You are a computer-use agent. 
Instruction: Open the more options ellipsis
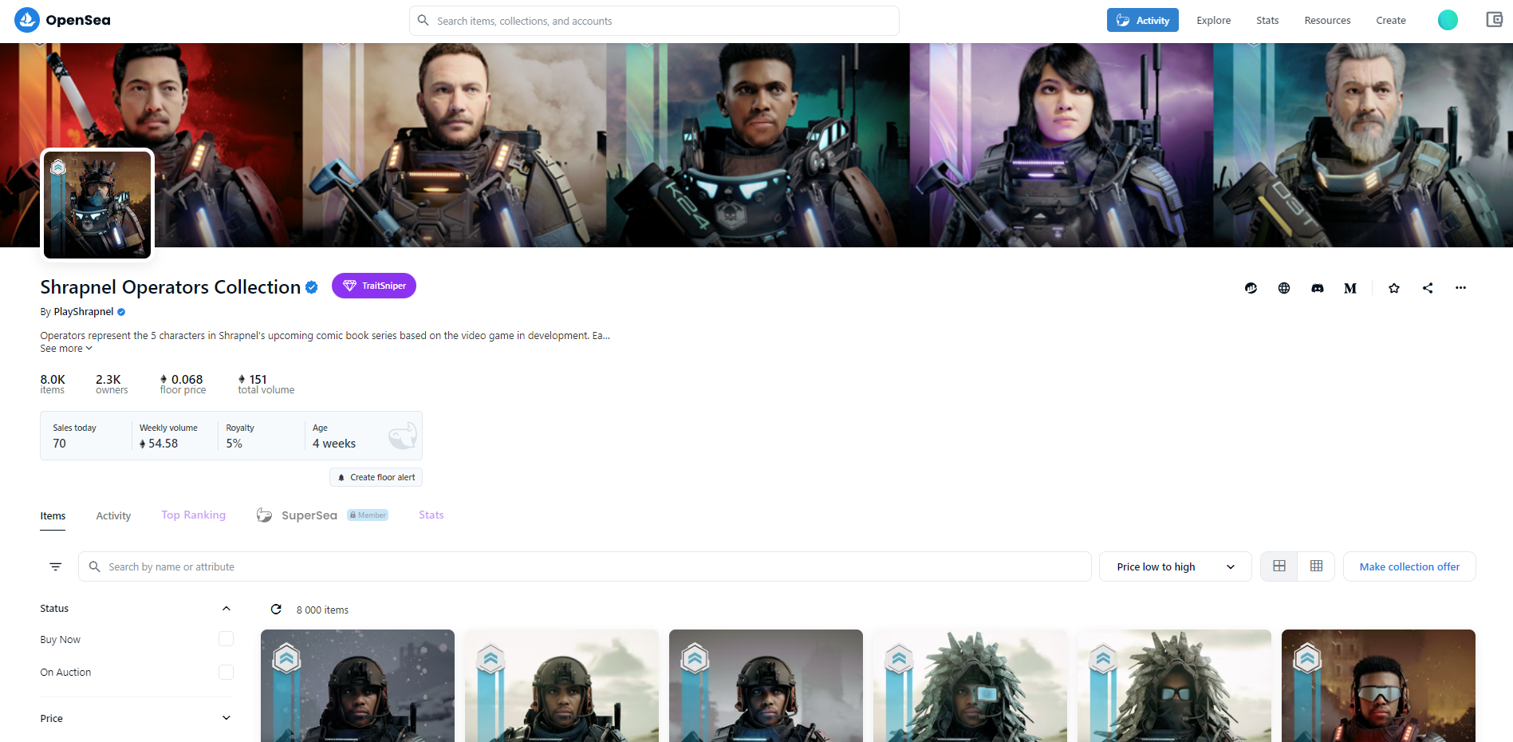[x=1460, y=288]
